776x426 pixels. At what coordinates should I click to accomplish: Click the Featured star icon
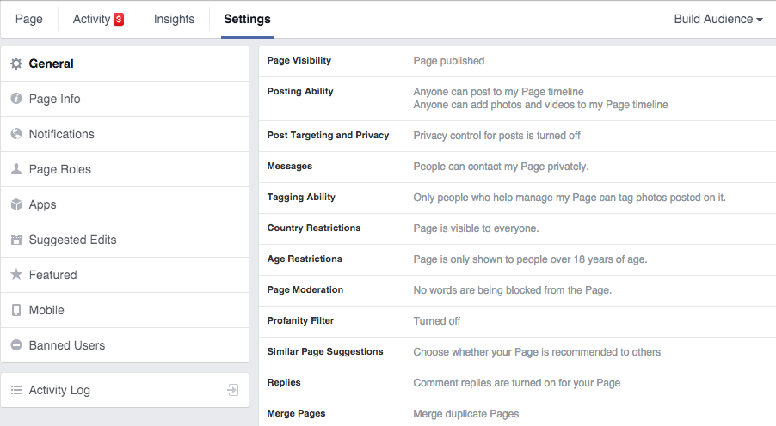click(x=15, y=275)
